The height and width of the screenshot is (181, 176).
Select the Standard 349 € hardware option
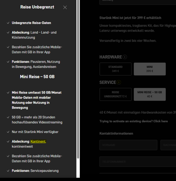pos(115,69)
